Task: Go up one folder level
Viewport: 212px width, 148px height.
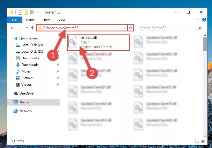Action: coord(33,28)
